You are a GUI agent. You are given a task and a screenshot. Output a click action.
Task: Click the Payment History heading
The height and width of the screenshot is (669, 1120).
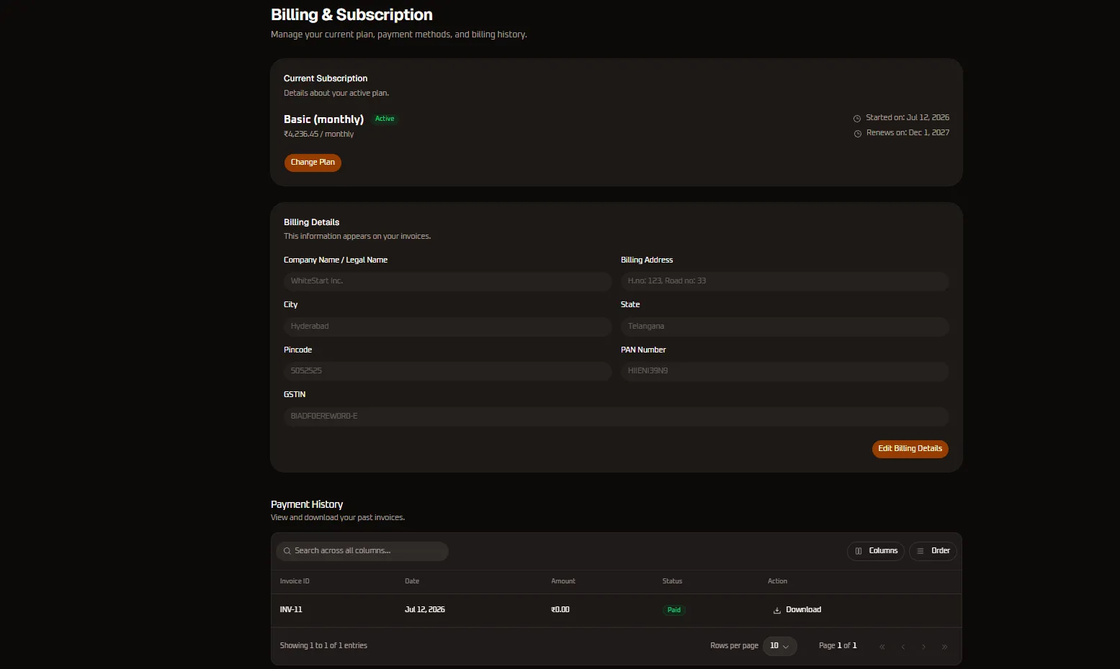307,504
